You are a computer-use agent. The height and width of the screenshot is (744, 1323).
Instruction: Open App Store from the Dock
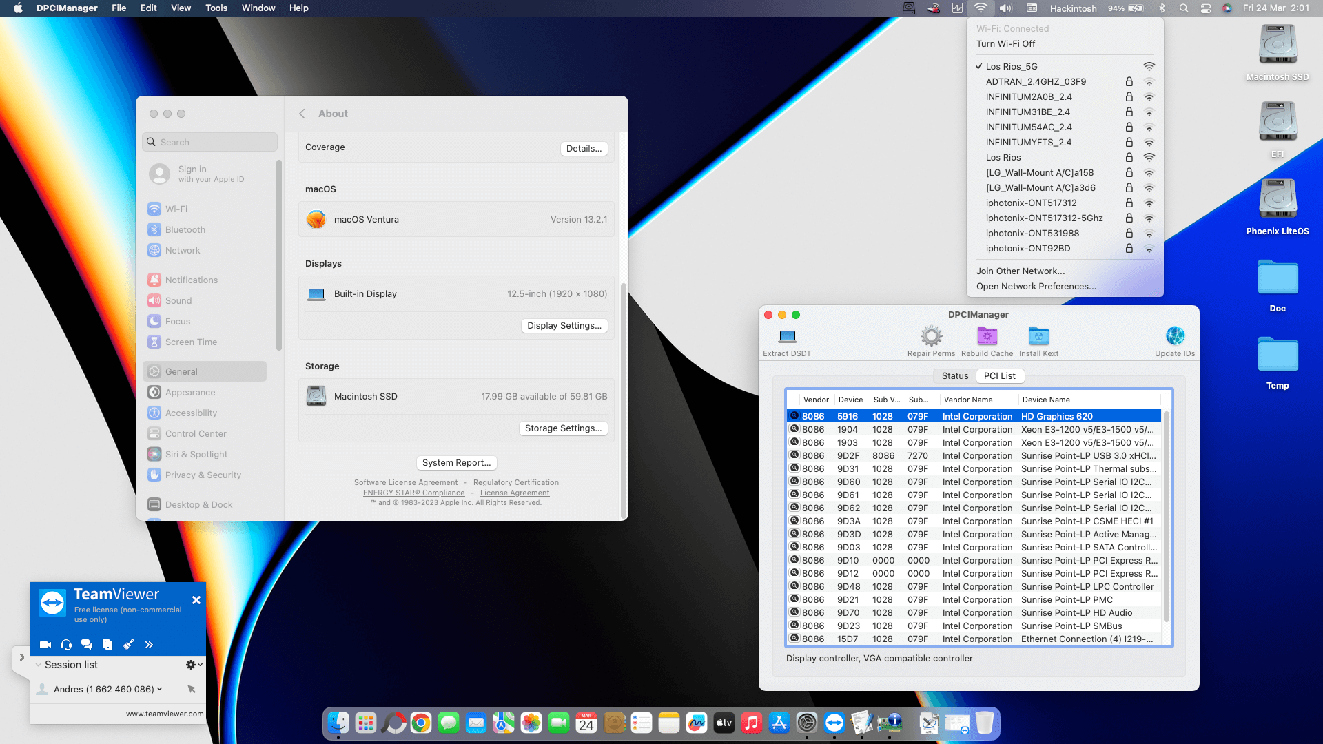779,723
